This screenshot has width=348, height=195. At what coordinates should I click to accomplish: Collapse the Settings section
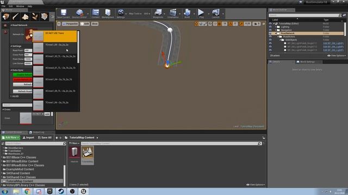pos(11,46)
